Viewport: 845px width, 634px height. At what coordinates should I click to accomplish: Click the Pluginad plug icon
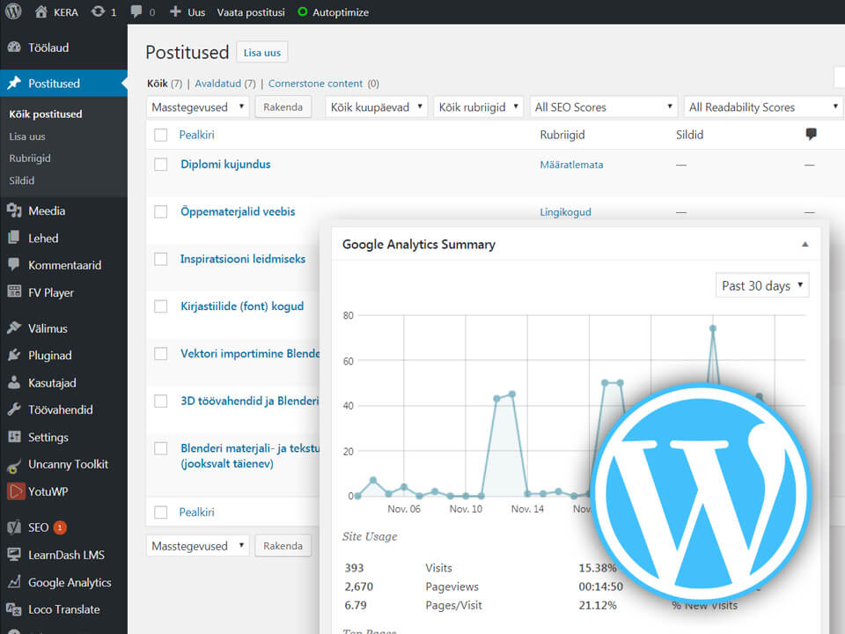(14, 355)
